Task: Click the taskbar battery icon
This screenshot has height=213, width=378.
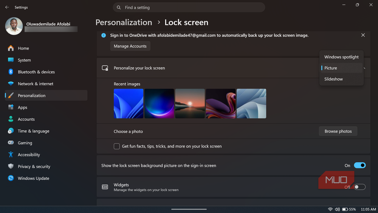Action: click(345, 209)
